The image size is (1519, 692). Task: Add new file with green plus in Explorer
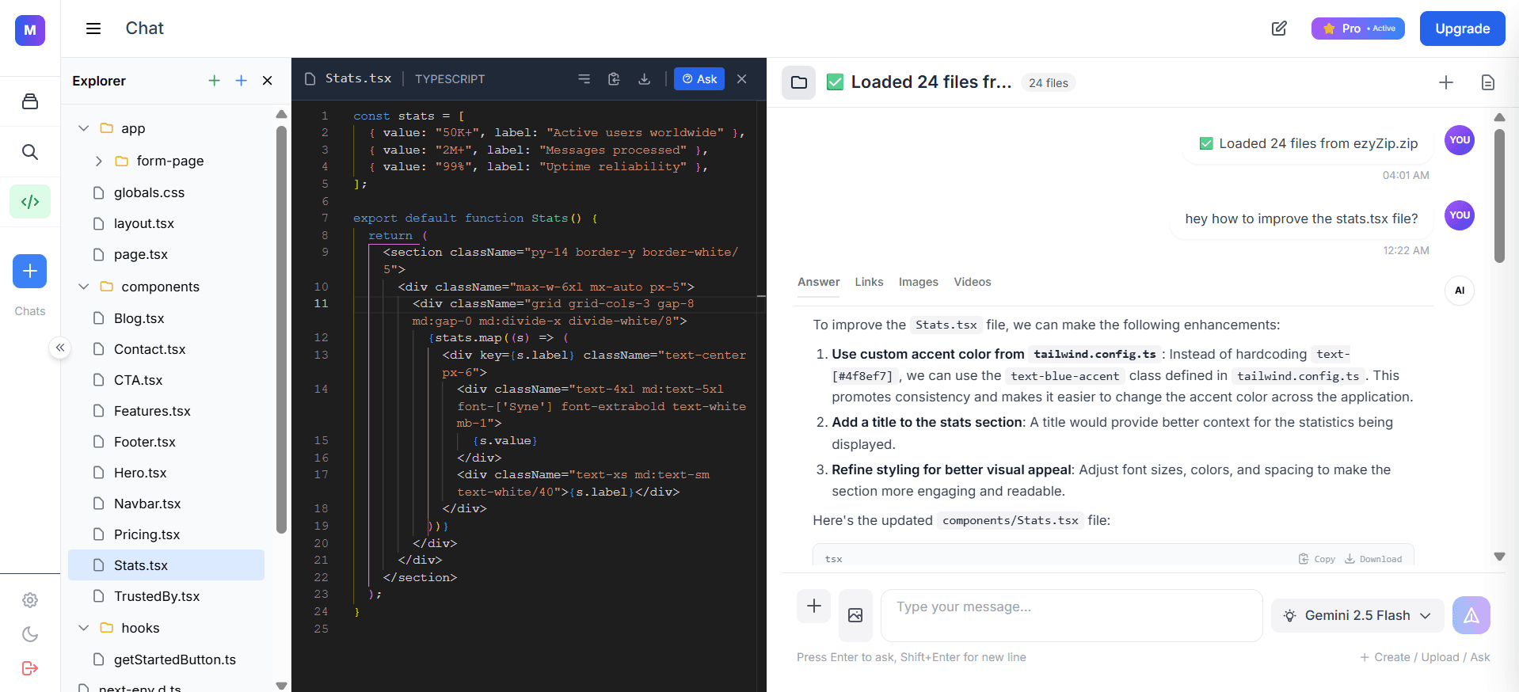click(x=214, y=81)
